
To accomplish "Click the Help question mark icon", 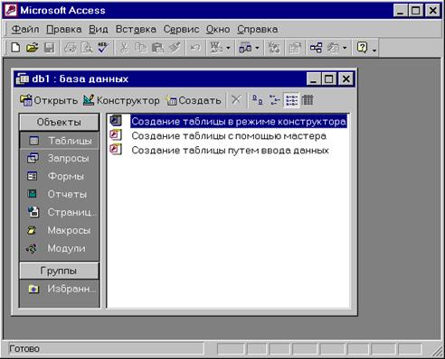I will [362, 48].
